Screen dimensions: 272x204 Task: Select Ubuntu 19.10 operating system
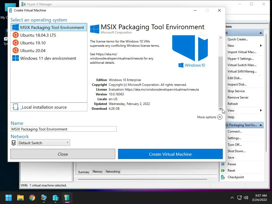[x=49, y=43]
